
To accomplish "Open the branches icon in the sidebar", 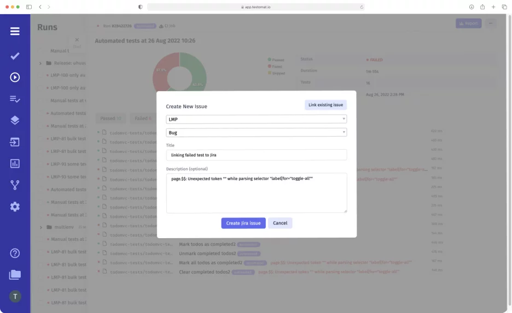I will (15, 185).
